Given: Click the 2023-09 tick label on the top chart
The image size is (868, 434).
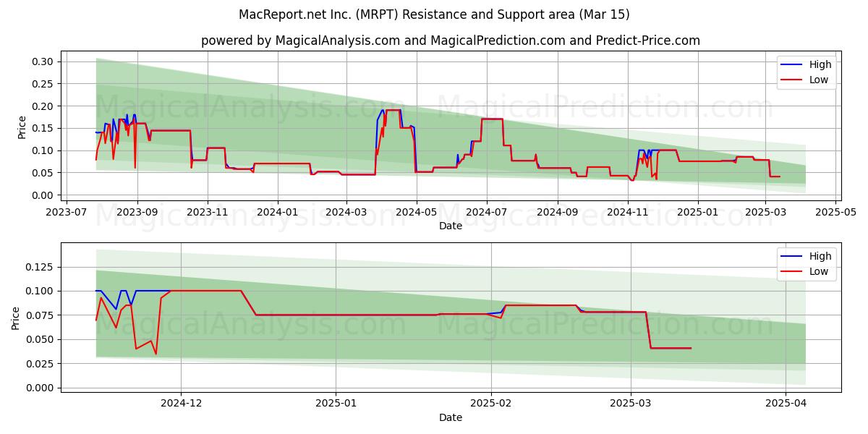Looking at the screenshot, I should 137,212.
